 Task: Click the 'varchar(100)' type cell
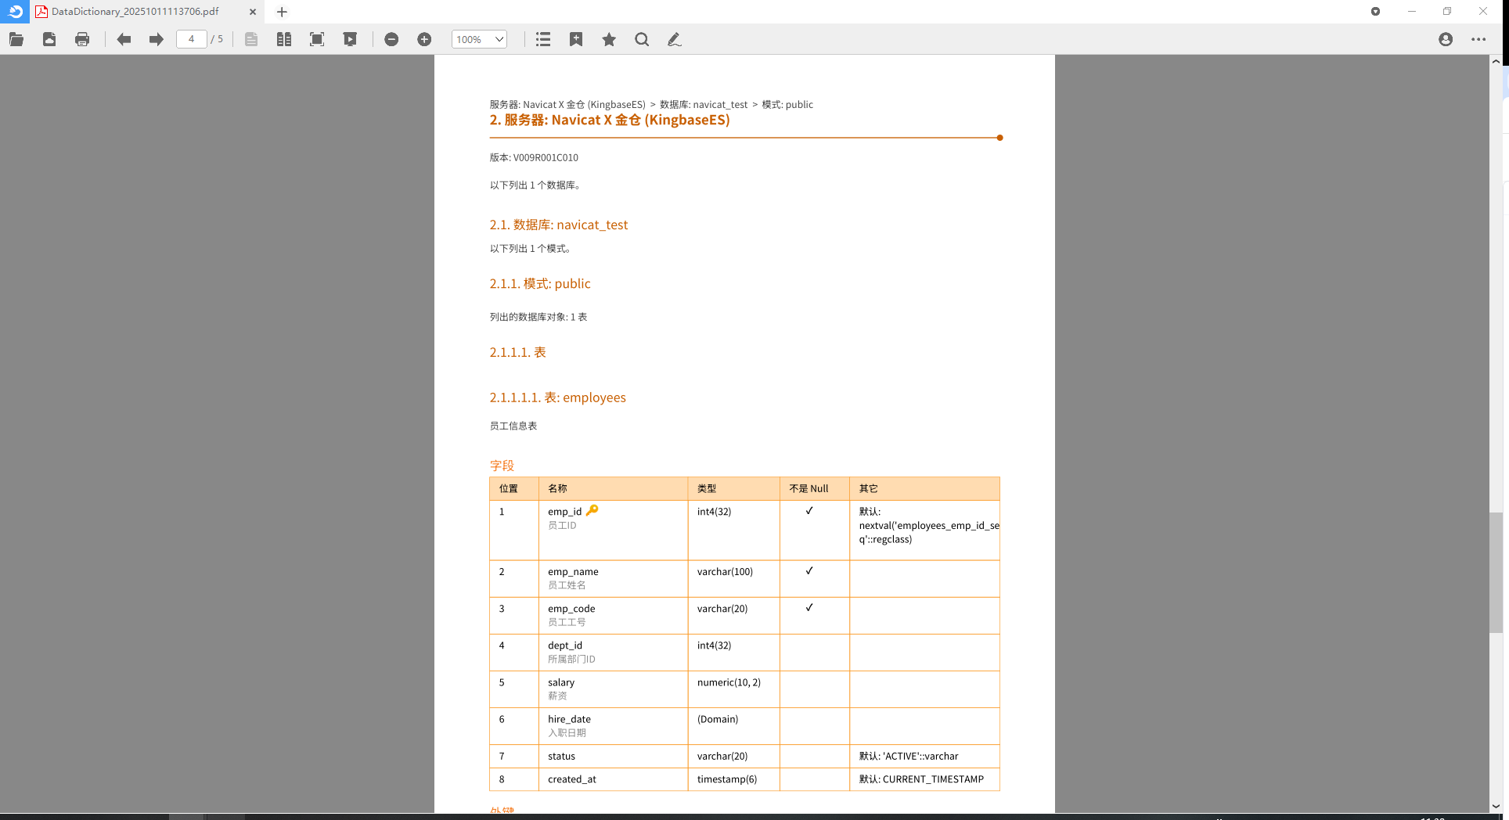tap(733, 578)
